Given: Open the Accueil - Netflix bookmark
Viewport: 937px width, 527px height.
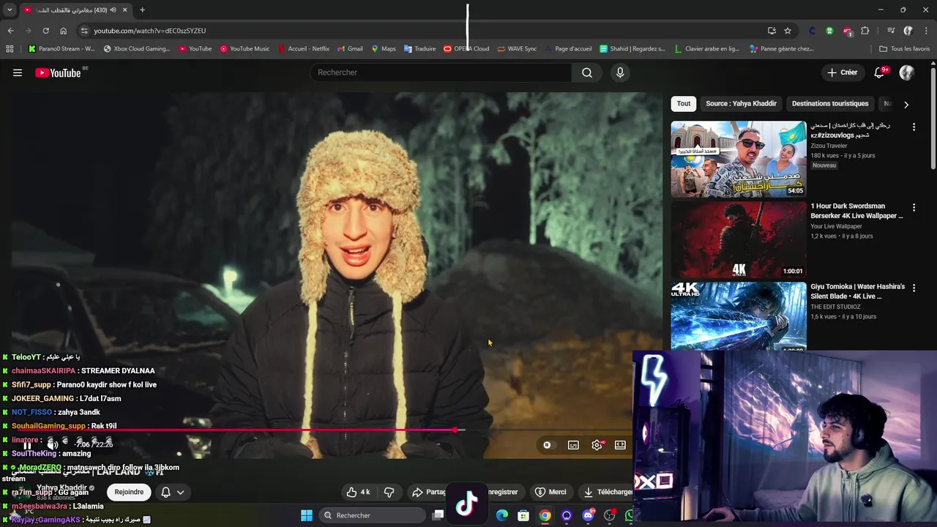Looking at the screenshot, I should tap(304, 49).
